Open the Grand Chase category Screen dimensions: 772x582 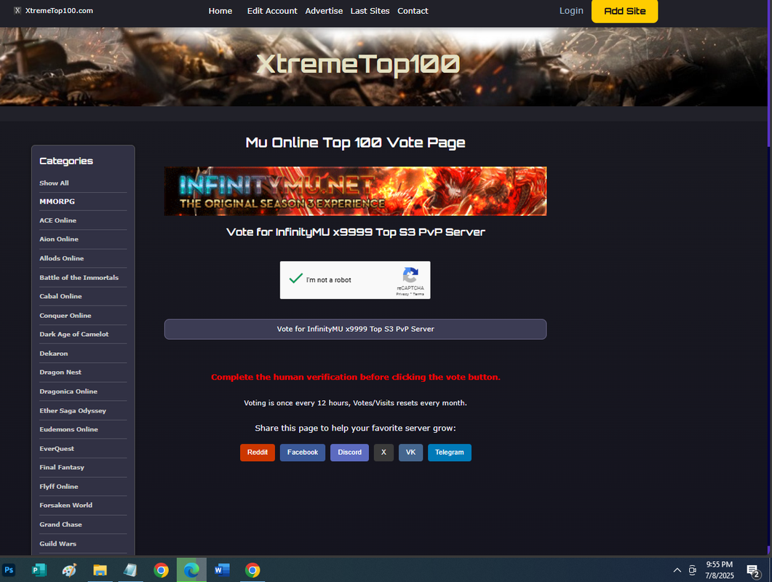[60, 525]
